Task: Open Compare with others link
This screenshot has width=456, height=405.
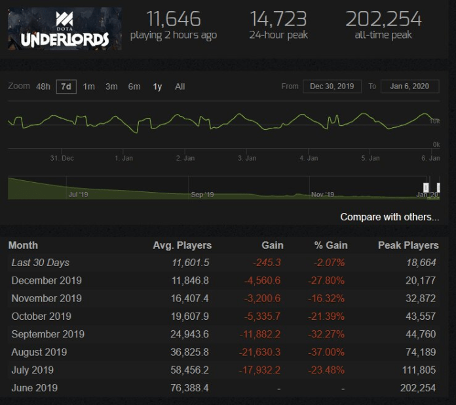Action: pos(390,217)
